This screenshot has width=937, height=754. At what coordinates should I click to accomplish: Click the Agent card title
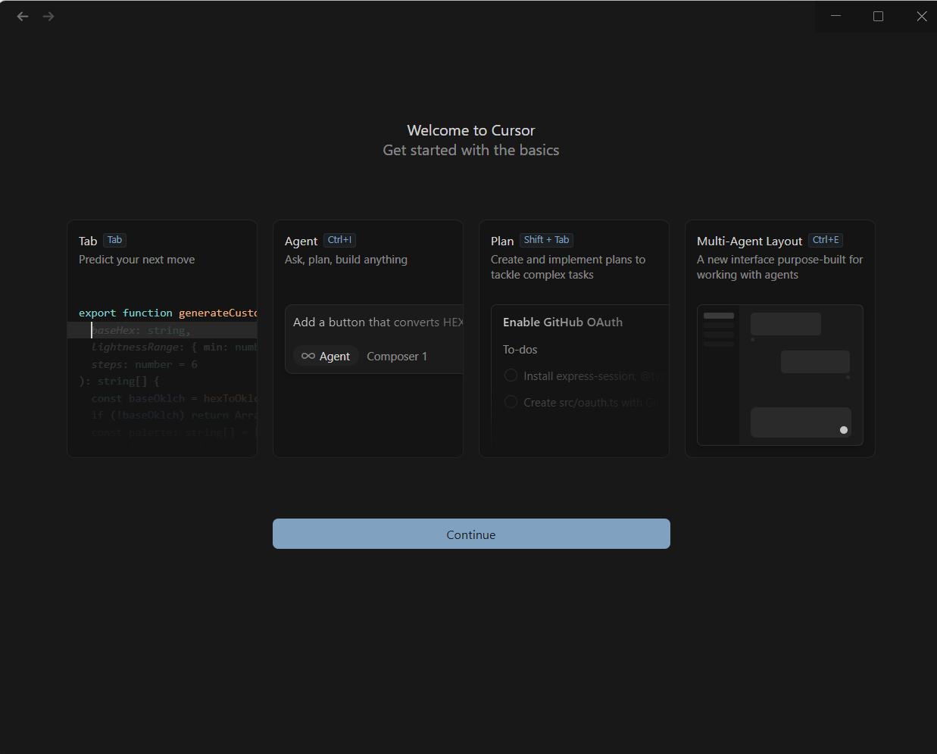(x=301, y=241)
